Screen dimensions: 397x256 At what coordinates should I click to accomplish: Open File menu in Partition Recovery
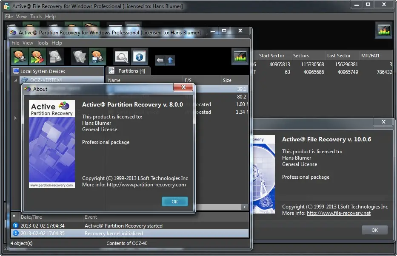15,43
